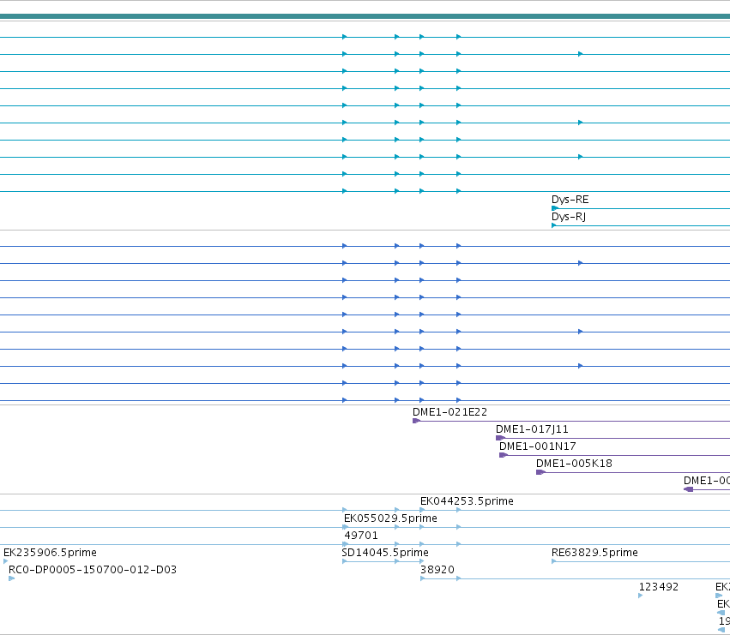This screenshot has height=635, width=730.
Task: Click the DME1-001N17 clone label
Action: tap(537, 446)
